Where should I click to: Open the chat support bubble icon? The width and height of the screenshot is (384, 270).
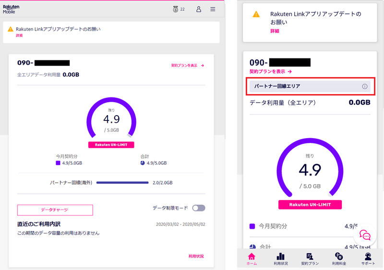365,235
